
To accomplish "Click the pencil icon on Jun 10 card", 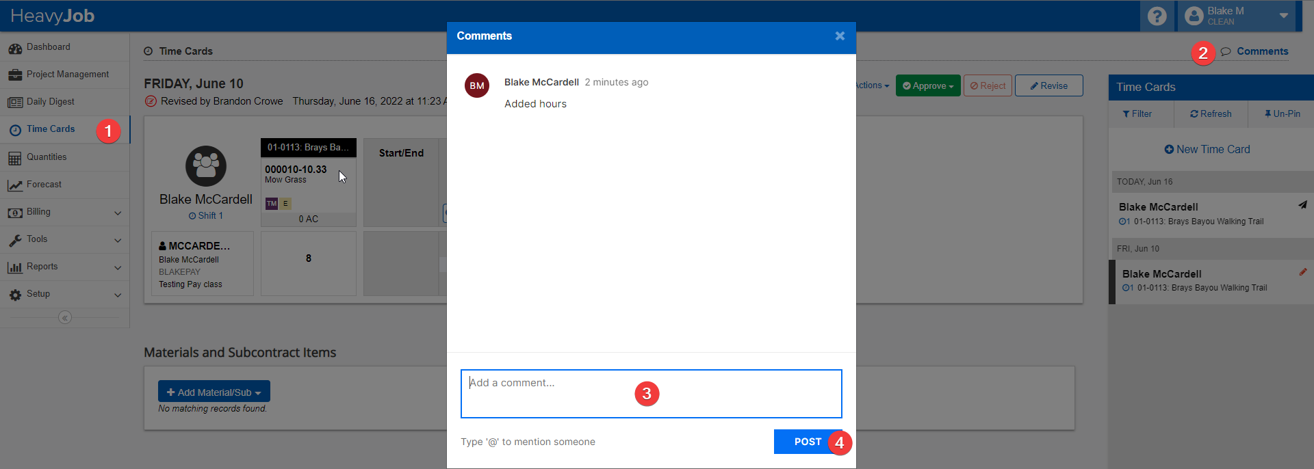I will click(1302, 272).
